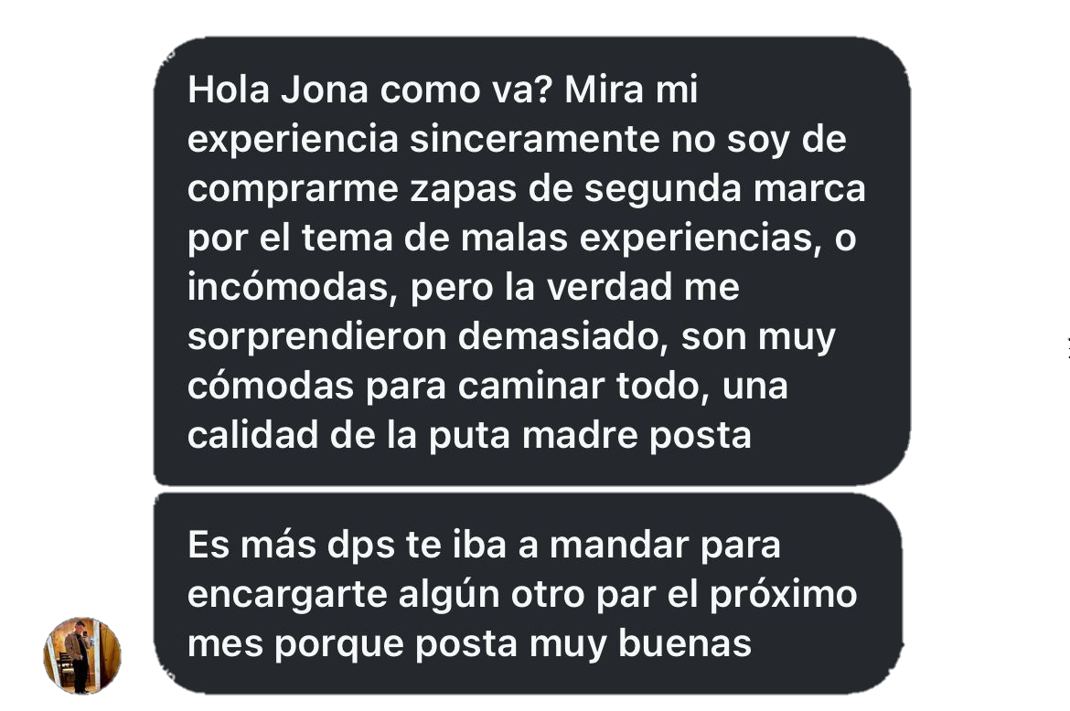Click the word 'porque' in the second bubble
Image resolution: width=1070 pixels, height=711 pixels.
coord(339,645)
